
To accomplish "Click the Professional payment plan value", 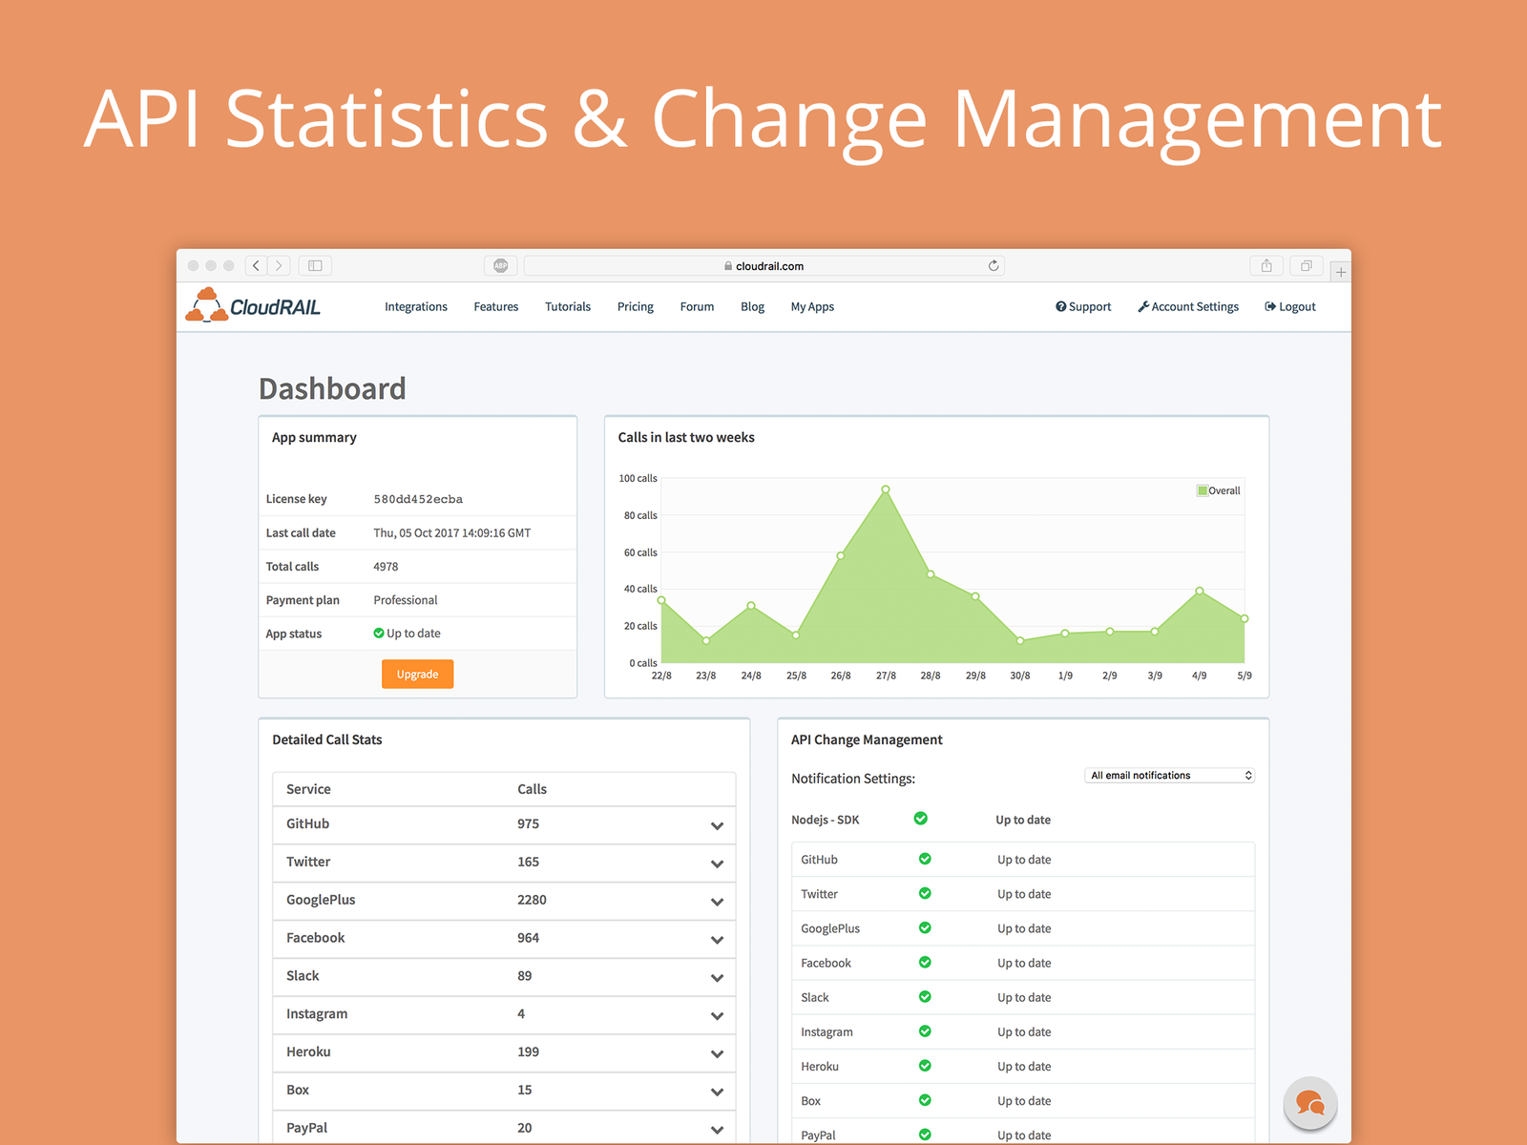I will pos(406,600).
